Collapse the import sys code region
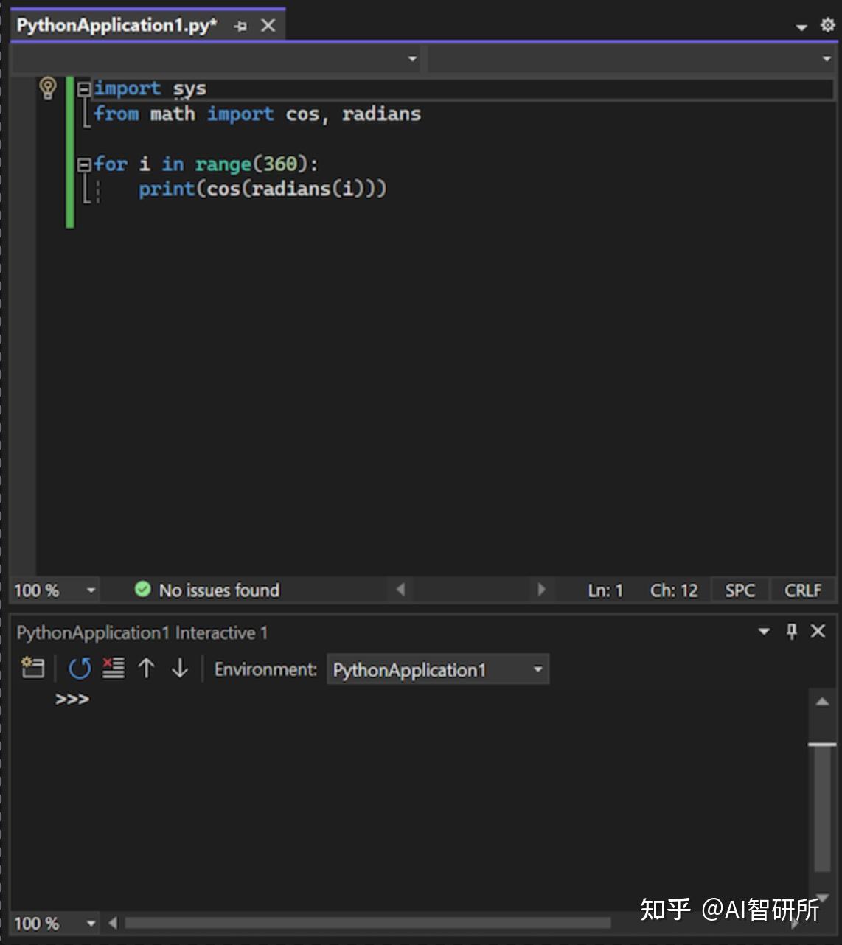Image resolution: width=842 pixels, height=945 pixels. pos(84,88)
